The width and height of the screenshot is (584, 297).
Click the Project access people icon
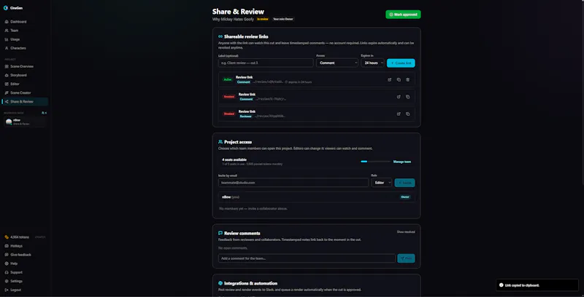coord(220,142)
